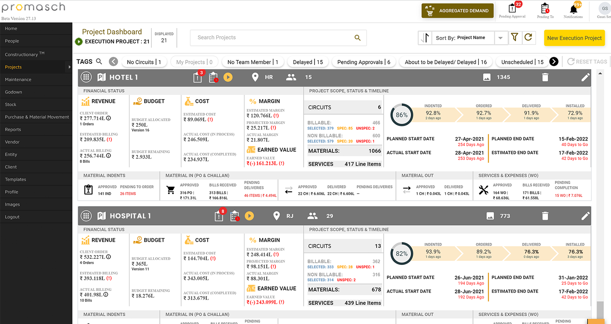Click HOTEL 1 client order info icon
Image resolution: width=611 pixels, height=324 pixels.
[109, 118]
